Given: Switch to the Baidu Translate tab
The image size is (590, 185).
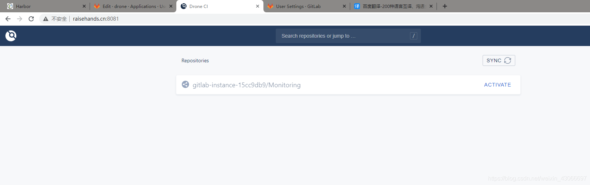Looking at the screenshot, I should pyautogui.click(x=393, y=6).
